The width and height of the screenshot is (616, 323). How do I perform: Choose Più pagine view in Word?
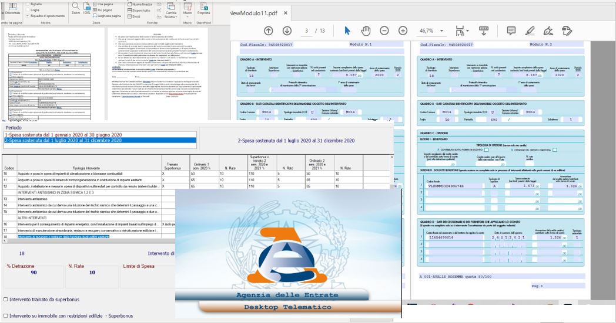point(103,10)
